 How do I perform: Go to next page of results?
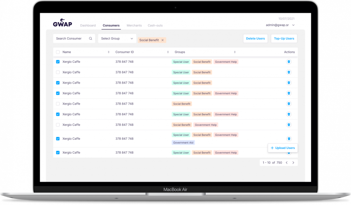[x=293, y=163]
